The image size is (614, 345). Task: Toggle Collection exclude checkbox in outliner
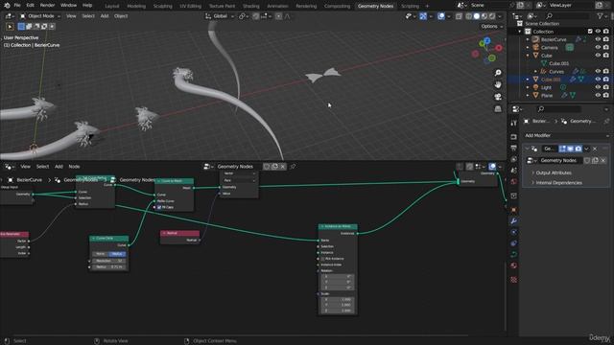pyautogui.click(x=590, y=32)
